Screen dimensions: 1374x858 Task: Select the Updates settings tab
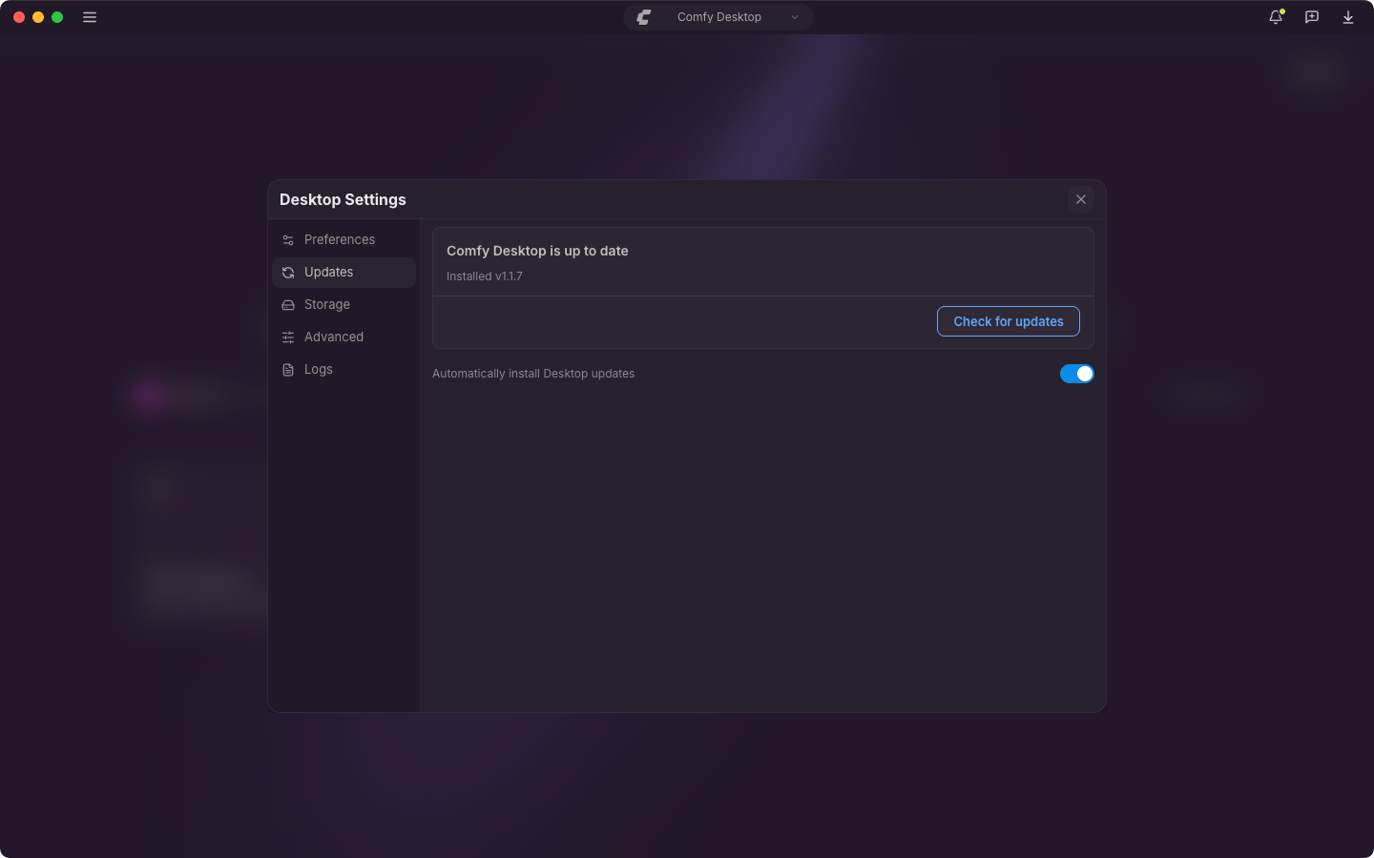tap(343, 272)
